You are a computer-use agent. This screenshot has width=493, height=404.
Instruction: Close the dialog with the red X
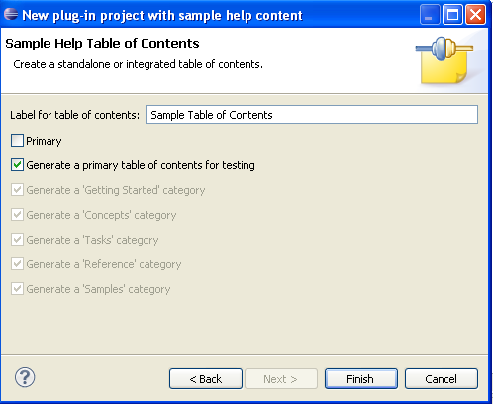[475, 15]
